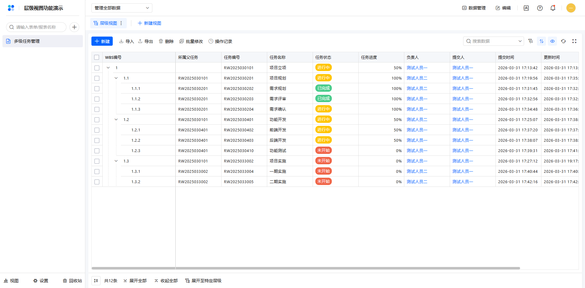Check the select-all checkbox in table header
This screenshot has height=288, width=585.
coord(97,57)
